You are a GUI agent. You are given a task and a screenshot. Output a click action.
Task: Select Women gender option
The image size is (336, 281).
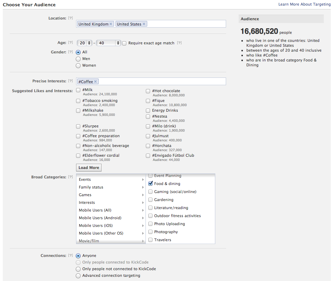point(78,66)
